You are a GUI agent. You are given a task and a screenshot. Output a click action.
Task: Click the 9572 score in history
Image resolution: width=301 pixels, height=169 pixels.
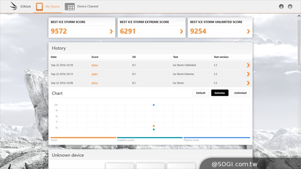tap(95, 84)
